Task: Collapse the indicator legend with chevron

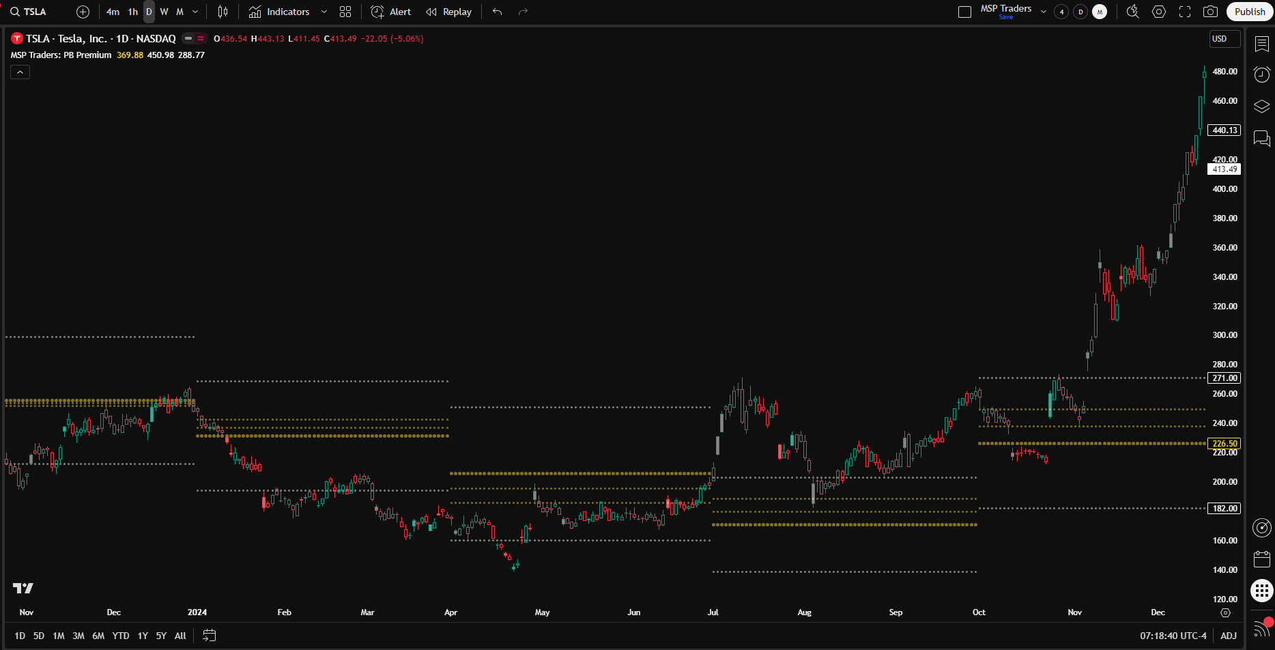Action: (x=20, y=72)
